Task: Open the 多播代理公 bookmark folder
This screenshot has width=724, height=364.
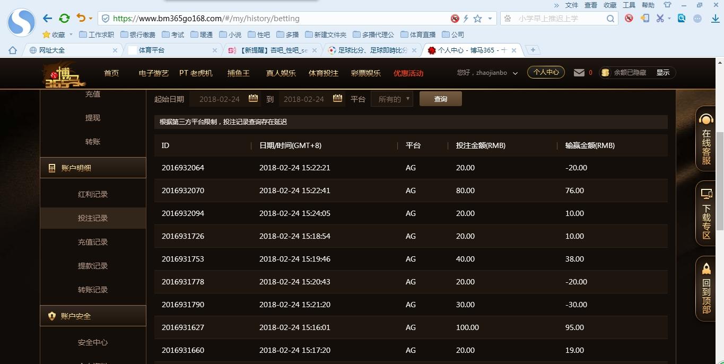Action: pos(373,34)
